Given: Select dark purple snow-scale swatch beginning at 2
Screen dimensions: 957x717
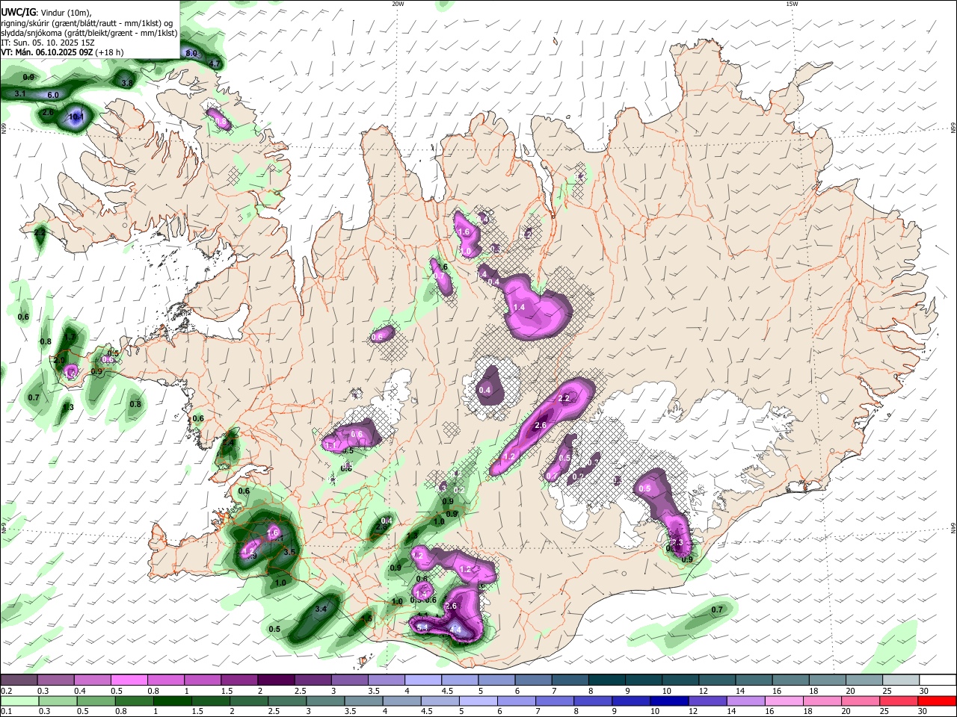Looking at the screenshot, I should (x=275, y=680).
